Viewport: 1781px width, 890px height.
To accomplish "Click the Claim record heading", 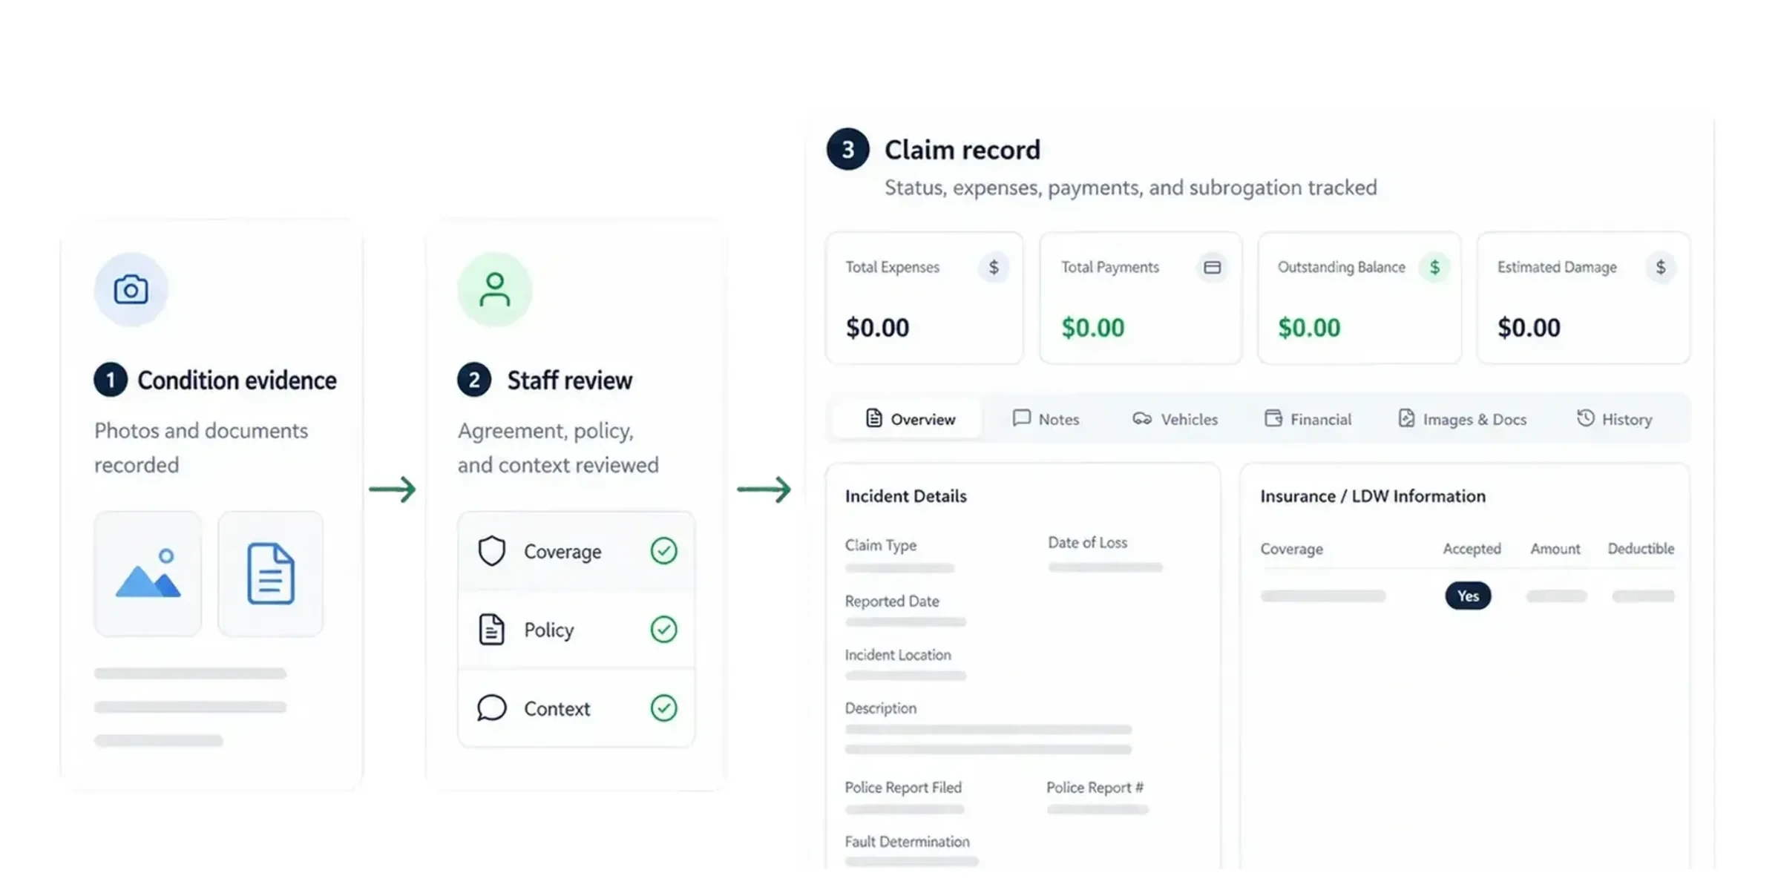I will (x=962, y=150).
